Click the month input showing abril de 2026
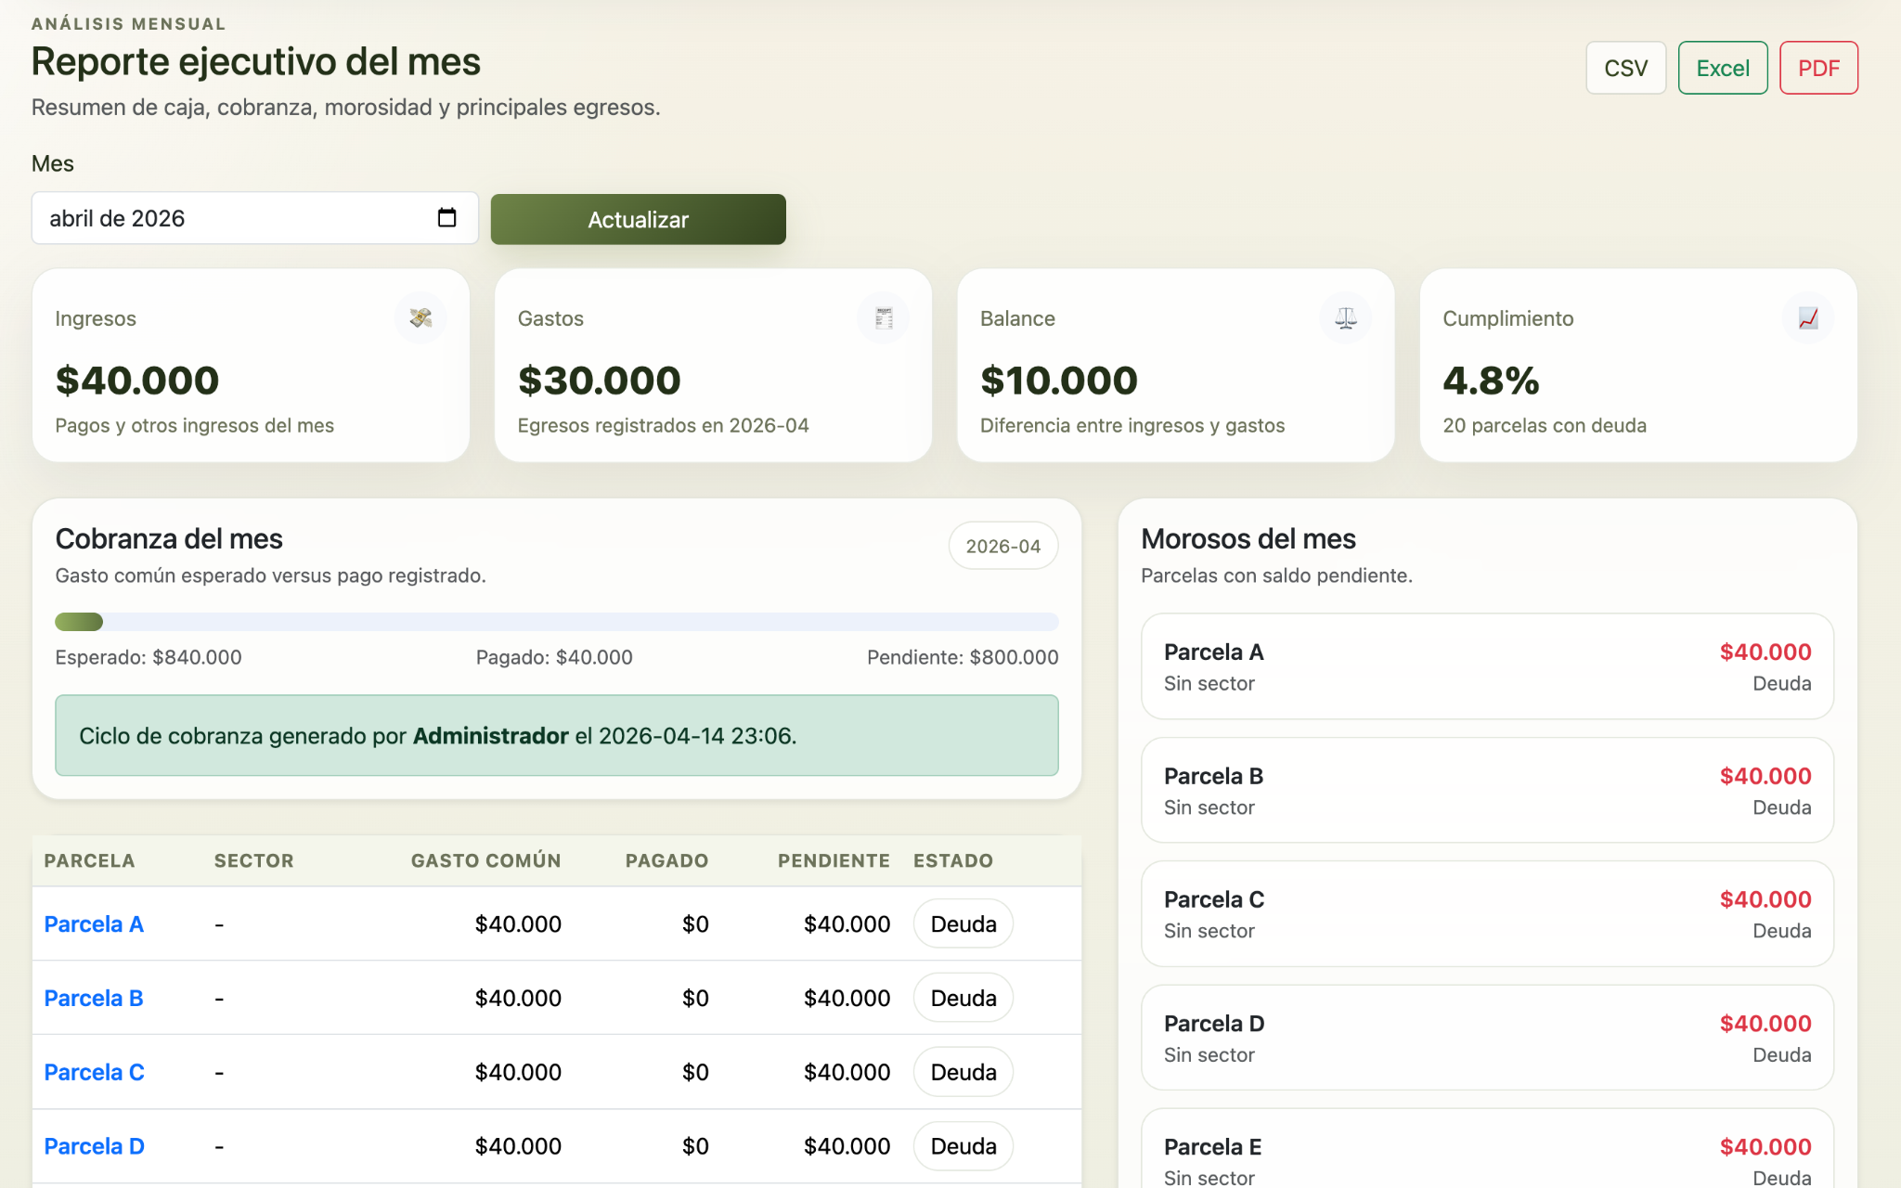This screenshot has width=1901, height=1188. point(232,218)
